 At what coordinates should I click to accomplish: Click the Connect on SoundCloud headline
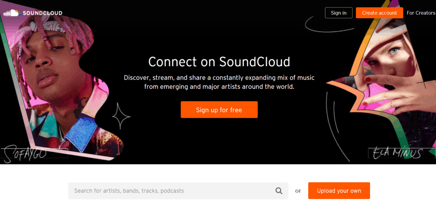[x=219, y=62]
